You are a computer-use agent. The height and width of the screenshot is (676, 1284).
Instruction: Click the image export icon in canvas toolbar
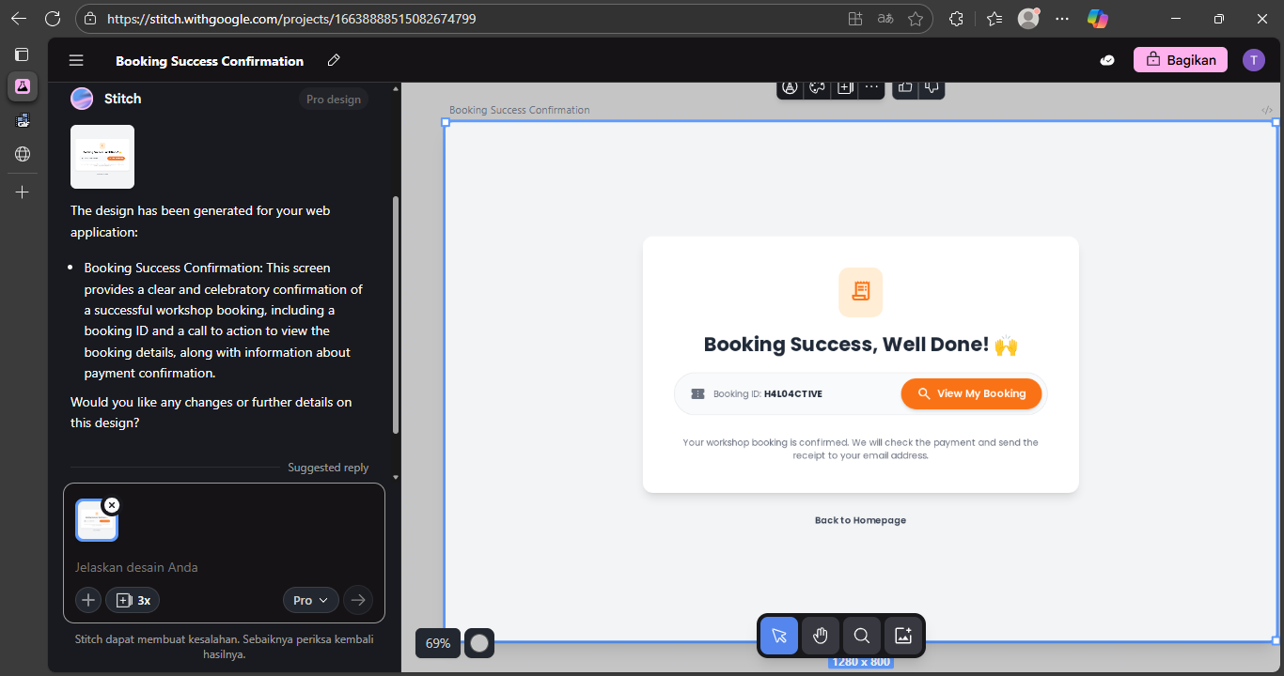click(902, 636)
